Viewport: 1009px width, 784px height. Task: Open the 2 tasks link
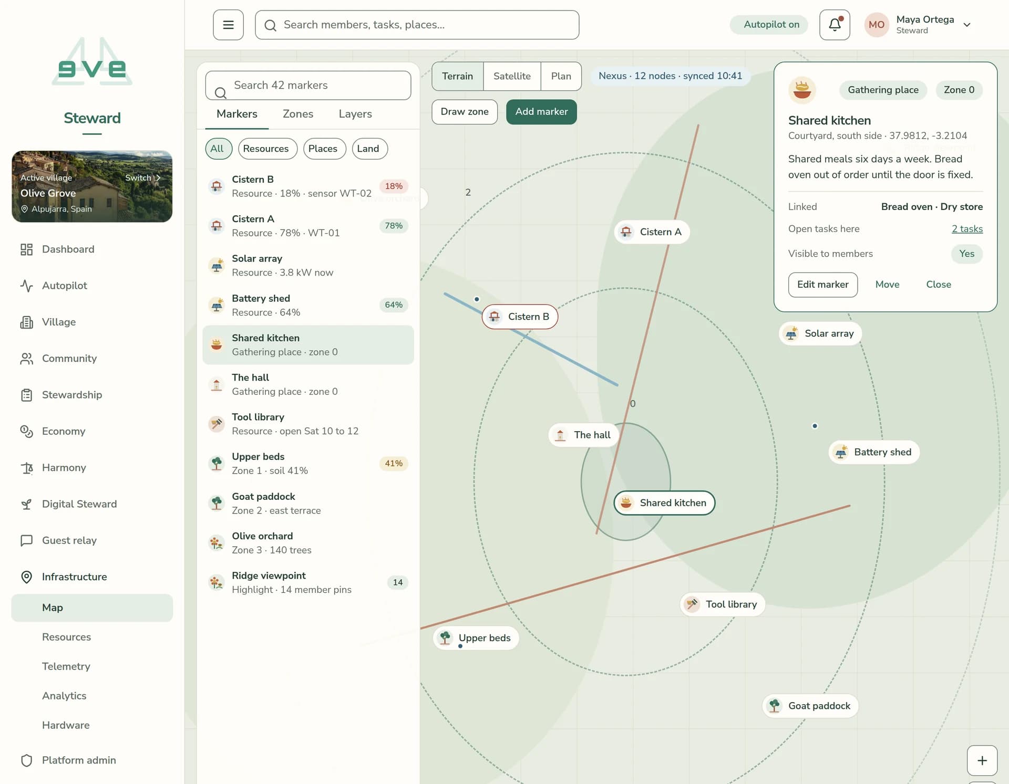967,229
